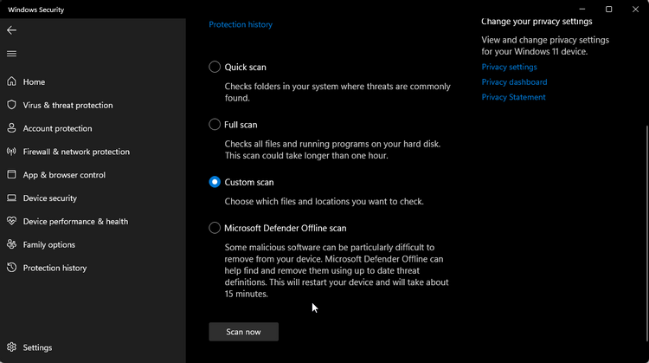
Task: Select the Full scan radio button
Action: click(x=215, y=124)
